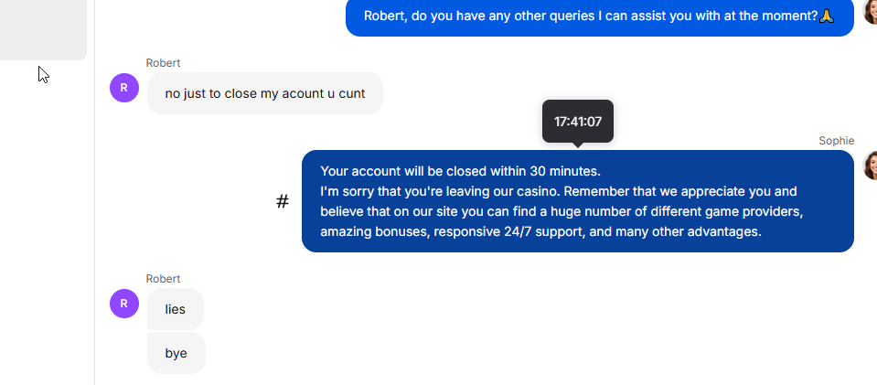Click Robert's purple avatar next to first message
The width and height of the screenshot is (877, 385).
[124, 88]
